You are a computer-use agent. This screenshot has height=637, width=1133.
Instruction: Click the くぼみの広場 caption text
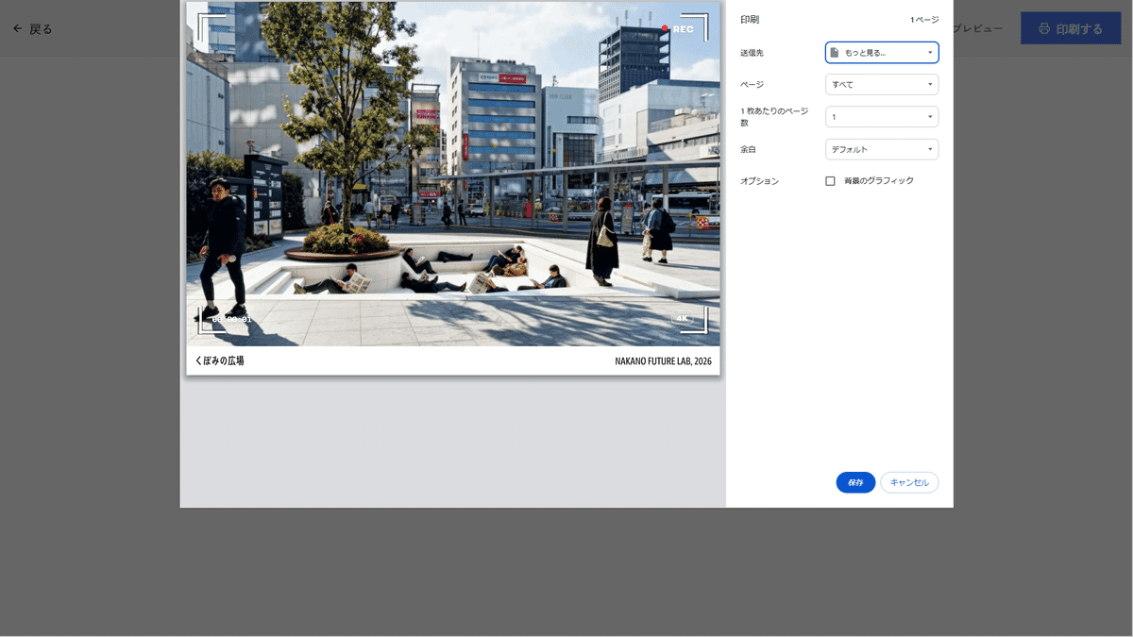pos(219,360)
